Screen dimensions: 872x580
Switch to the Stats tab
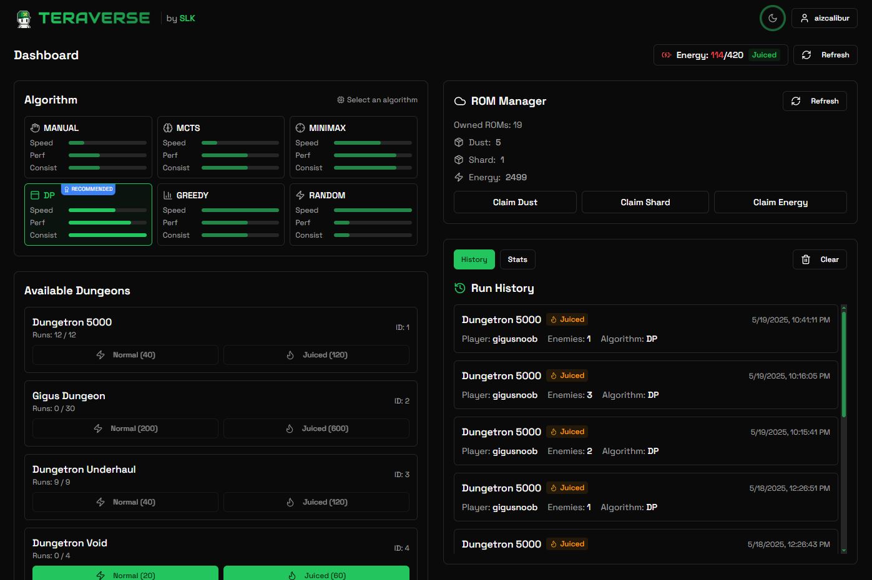pos(517,259)
